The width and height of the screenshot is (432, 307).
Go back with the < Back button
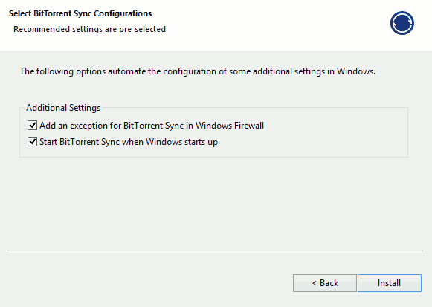point(325,283)
